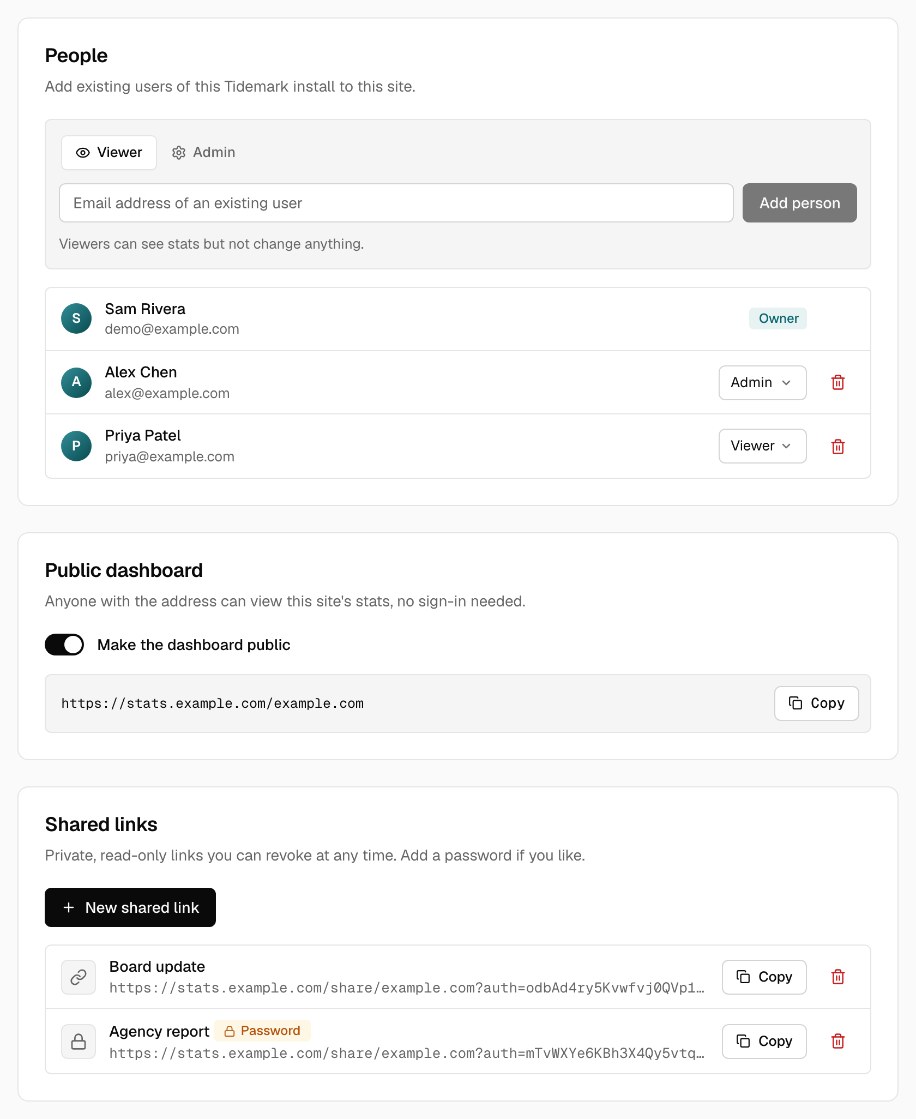The height and width of the screenshot is (1119, 916).
Task: Click the chain link icon beside Board update
Action: click(x=79, y=977)
